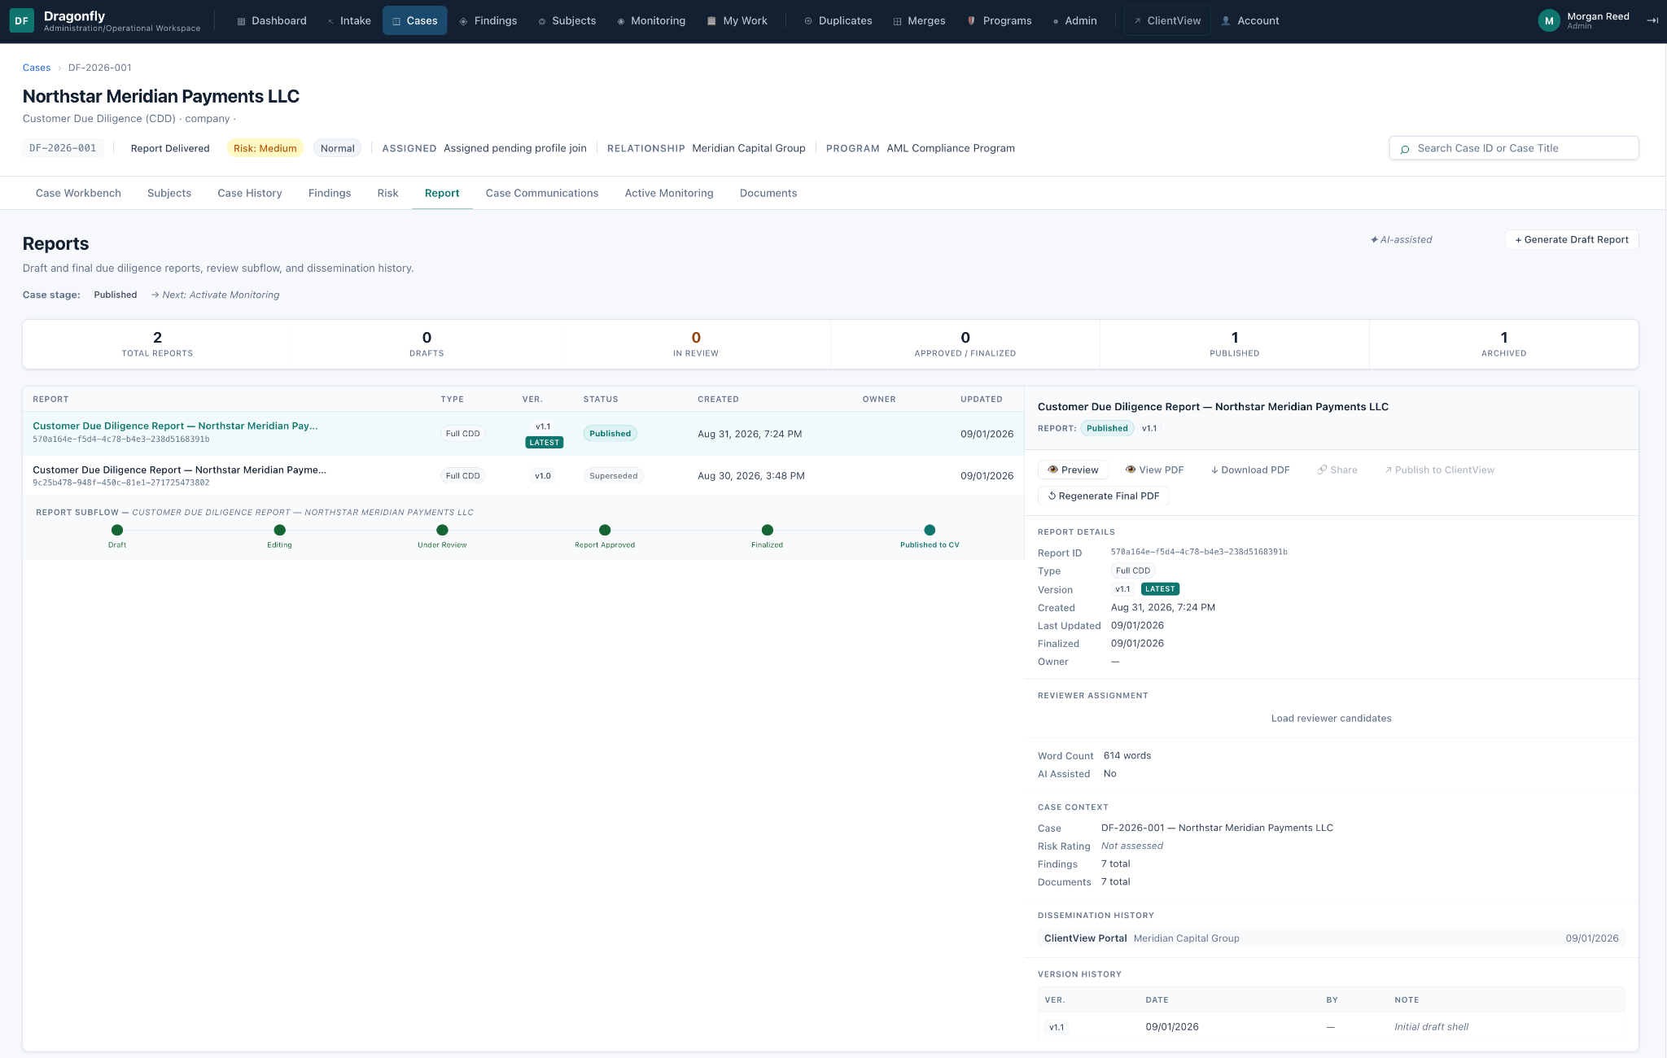Click the Risk: Medium badge
This screenshot has height=1058, width=1667.
(265, 148)
